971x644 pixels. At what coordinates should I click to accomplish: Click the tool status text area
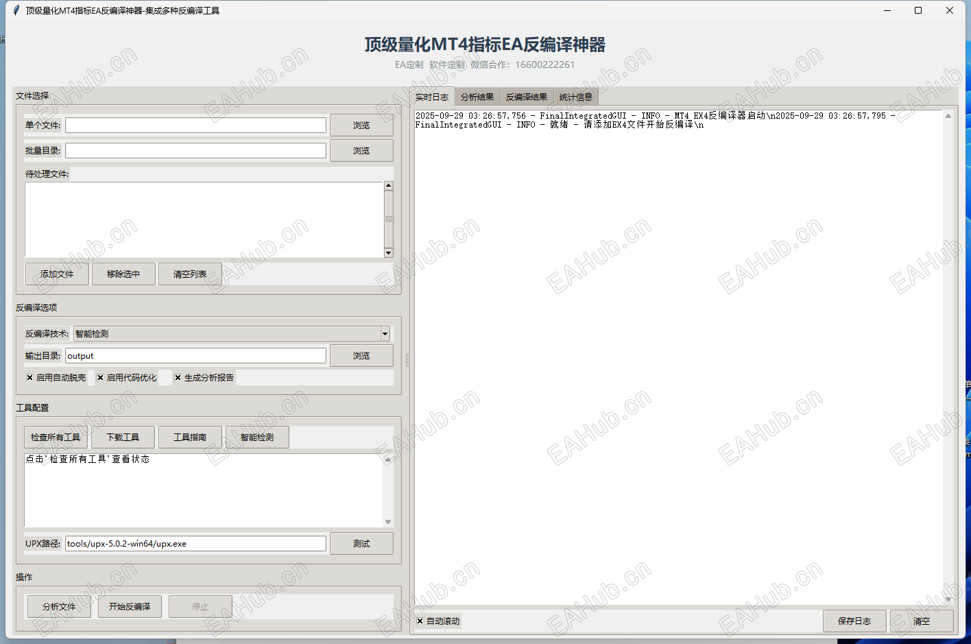204,490
